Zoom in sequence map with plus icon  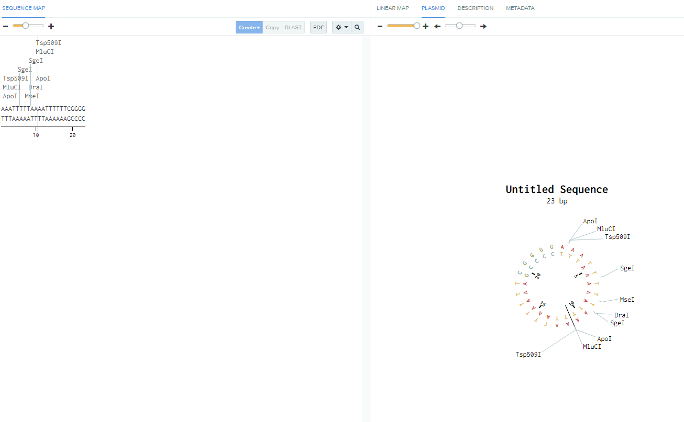pos(51,26)
